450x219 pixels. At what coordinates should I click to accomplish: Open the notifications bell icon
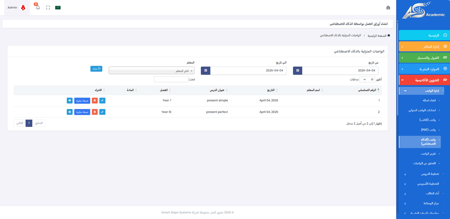point(38,8)
